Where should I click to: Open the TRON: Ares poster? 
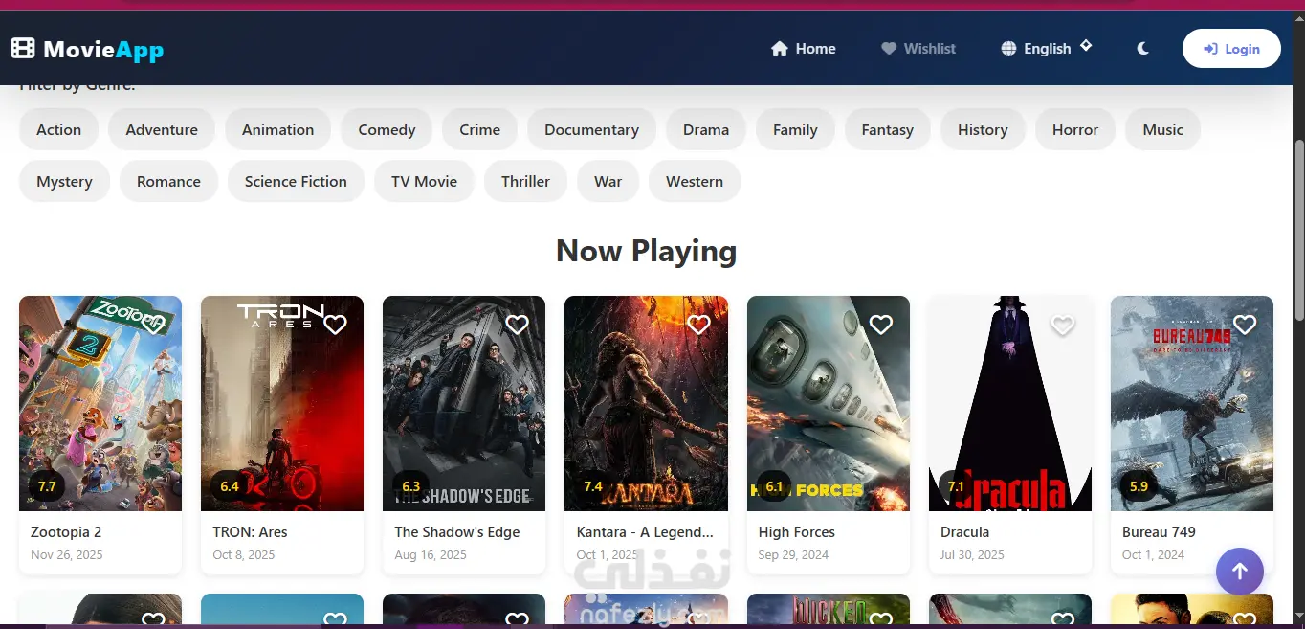[x=282, y=403]
